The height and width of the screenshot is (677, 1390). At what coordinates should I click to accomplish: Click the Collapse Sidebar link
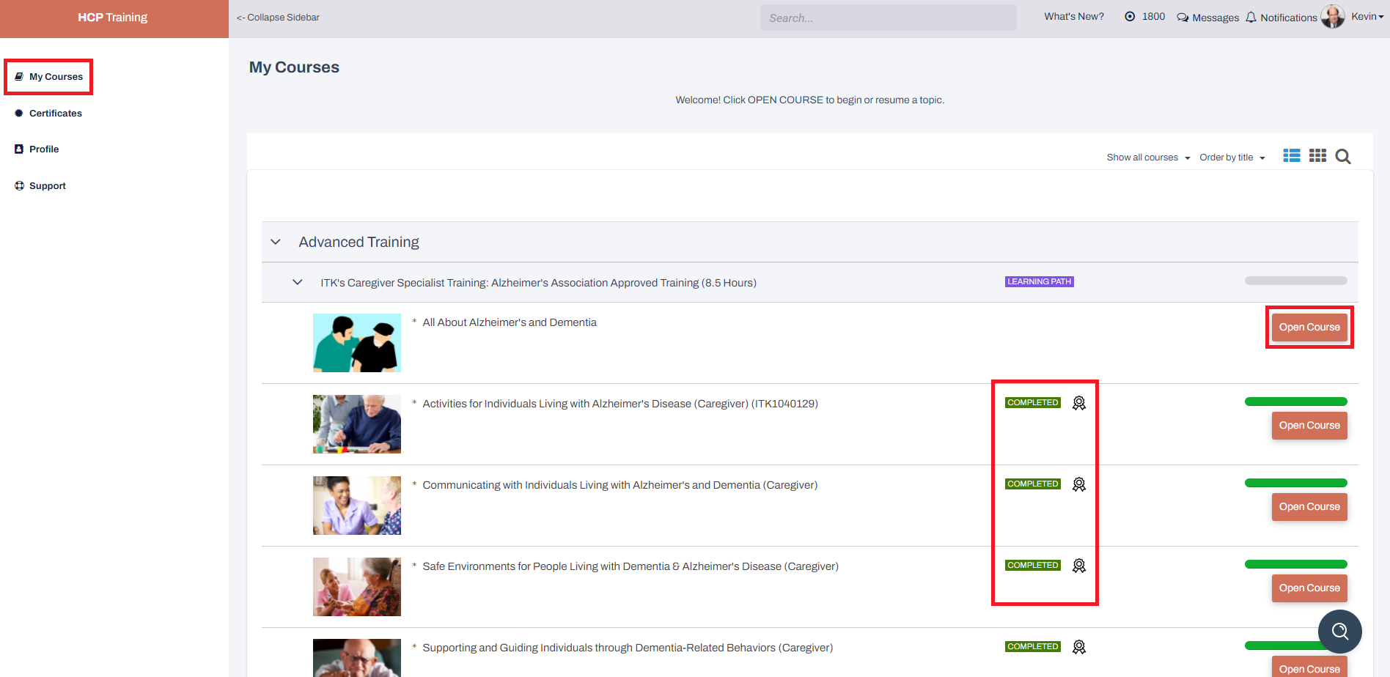pyautogui.click(x=278, y=18)
